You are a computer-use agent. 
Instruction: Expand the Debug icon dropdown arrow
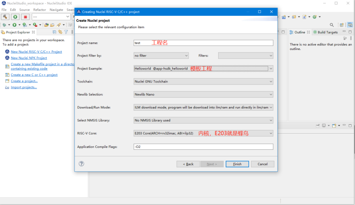(9, 25)
